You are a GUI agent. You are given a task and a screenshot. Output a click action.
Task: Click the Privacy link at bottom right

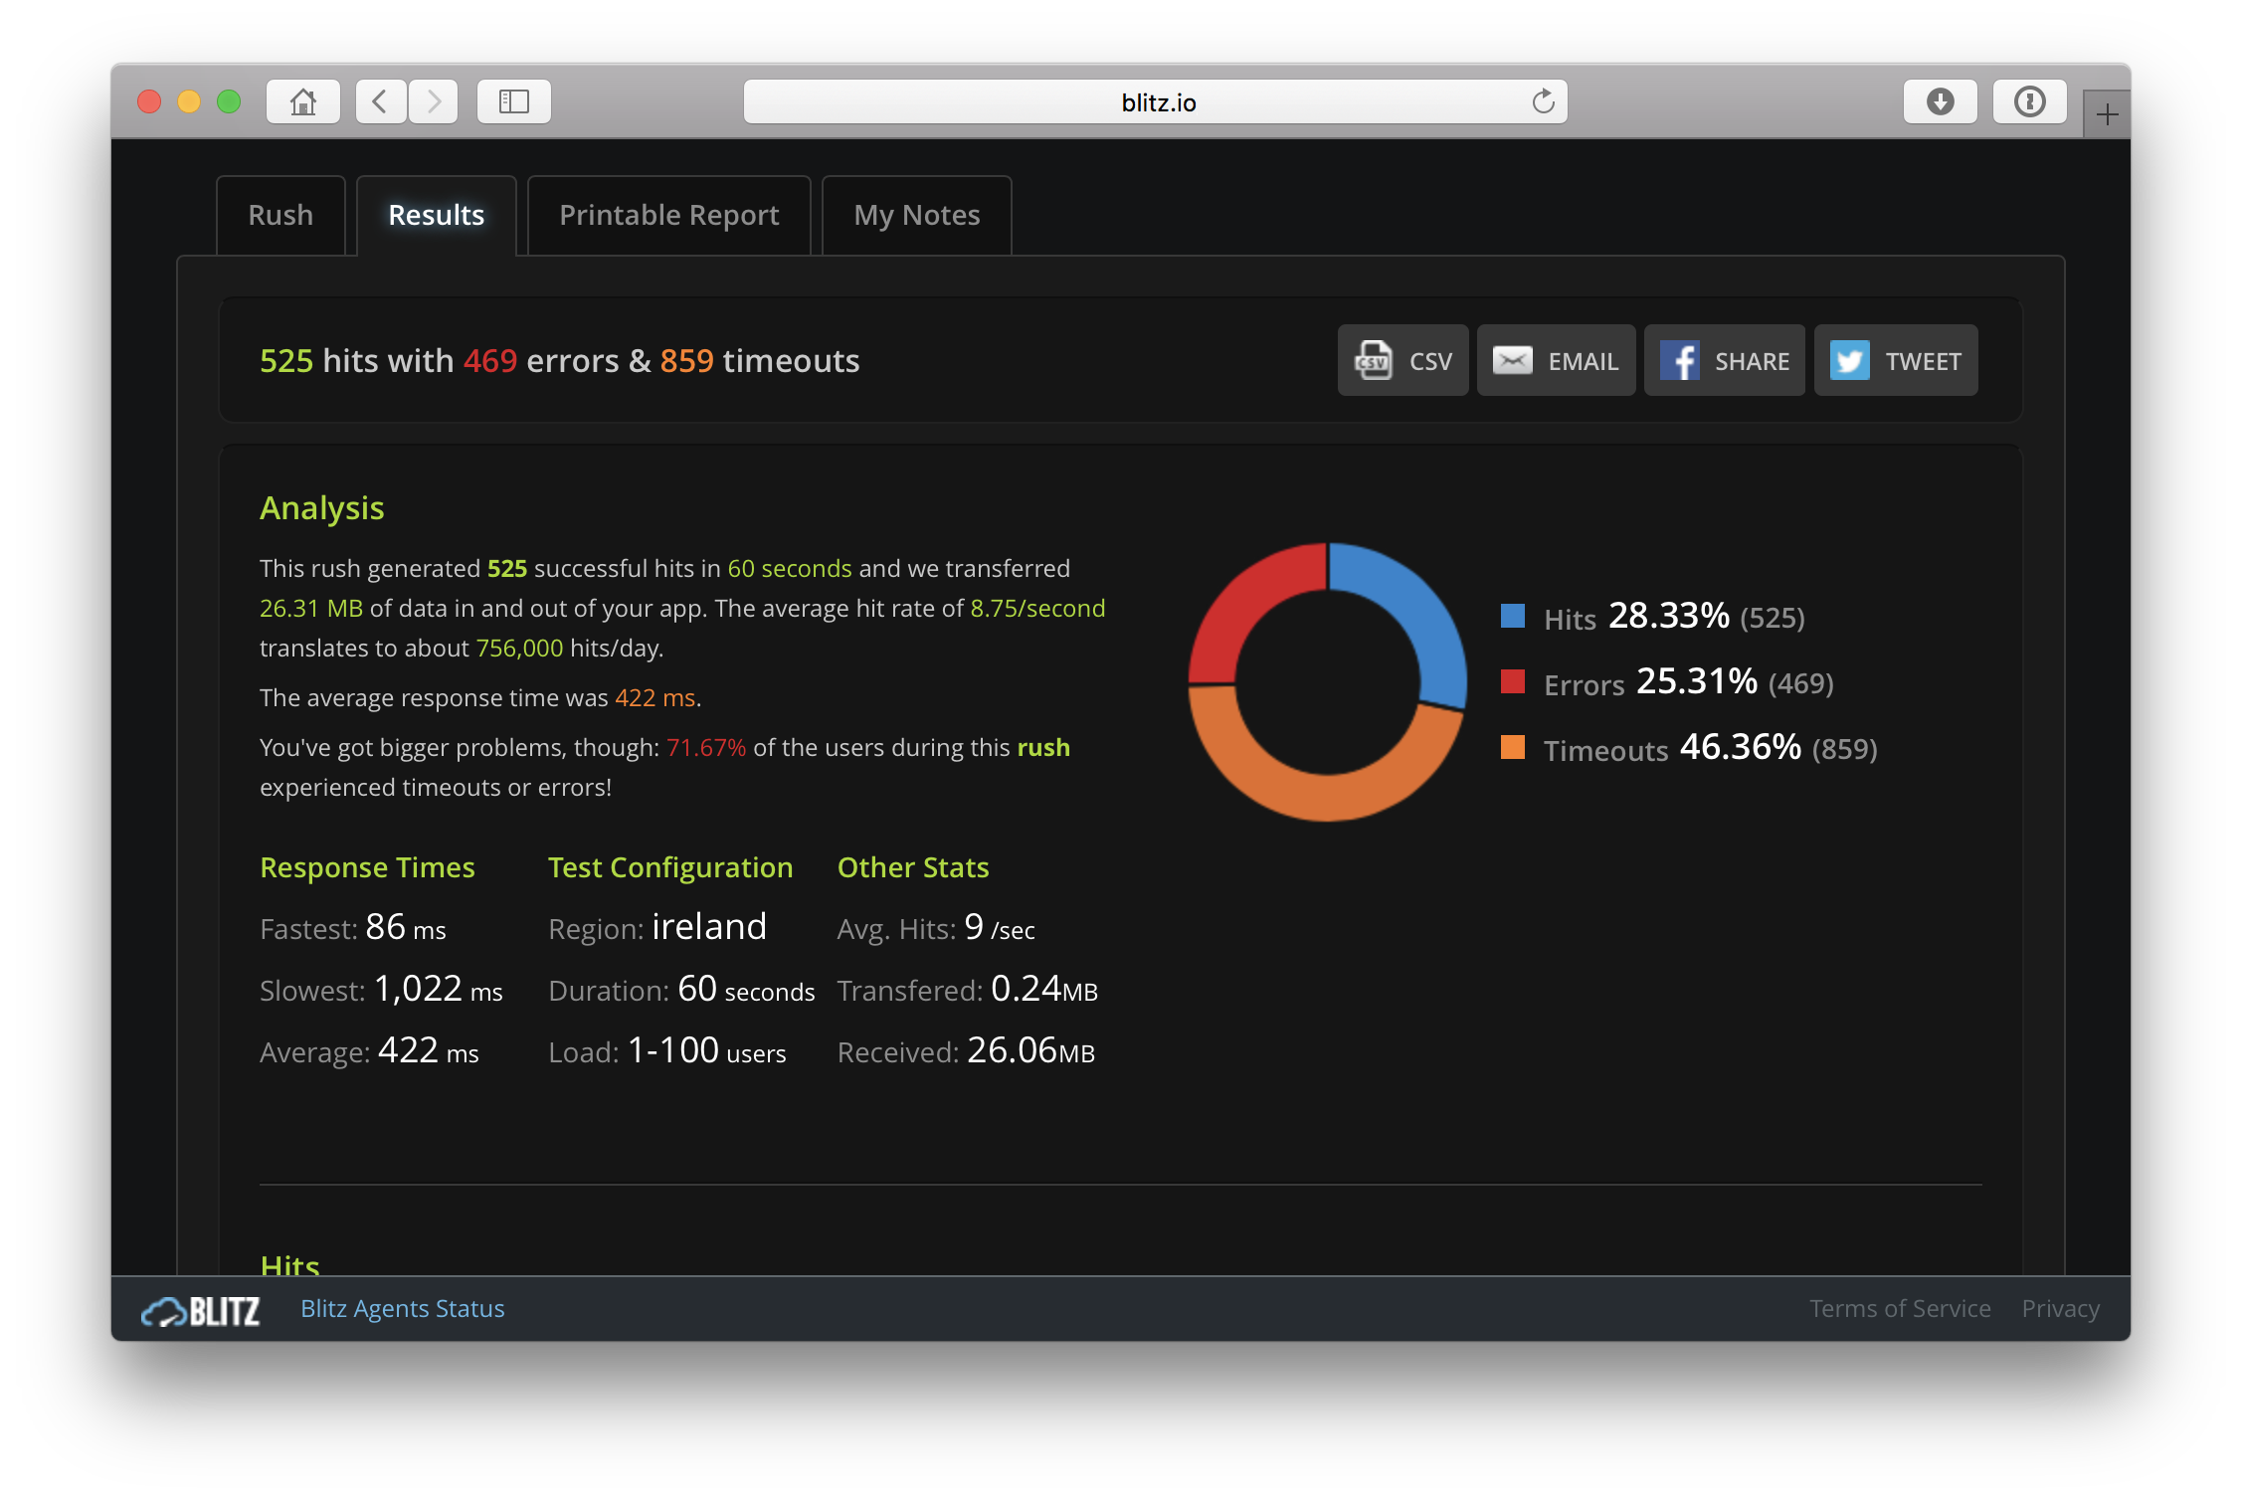[2061, 1309]
